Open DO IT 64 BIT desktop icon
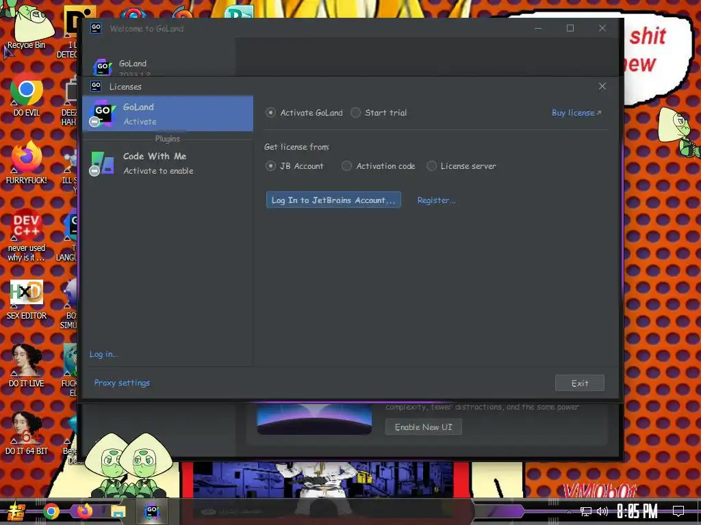 [27, 433]
